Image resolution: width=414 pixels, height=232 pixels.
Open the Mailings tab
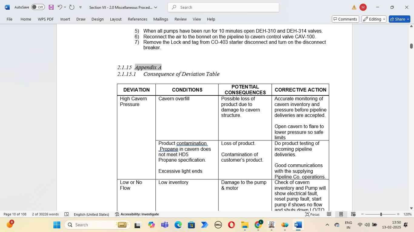pos(161,19)
